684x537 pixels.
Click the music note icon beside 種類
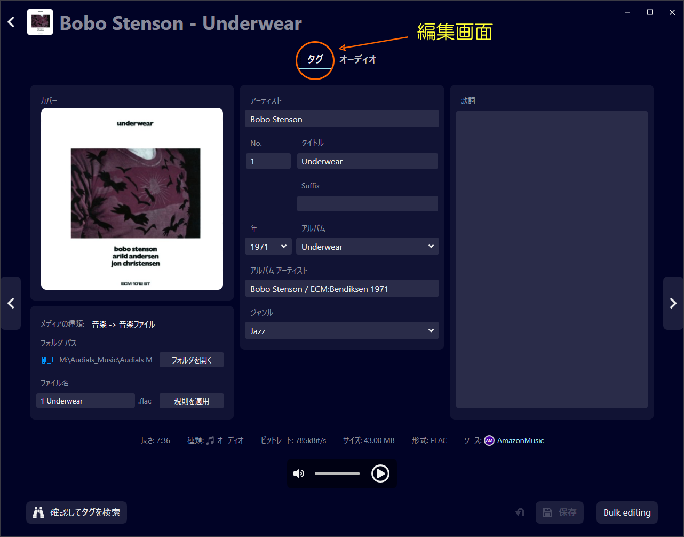tap(210, 440)
